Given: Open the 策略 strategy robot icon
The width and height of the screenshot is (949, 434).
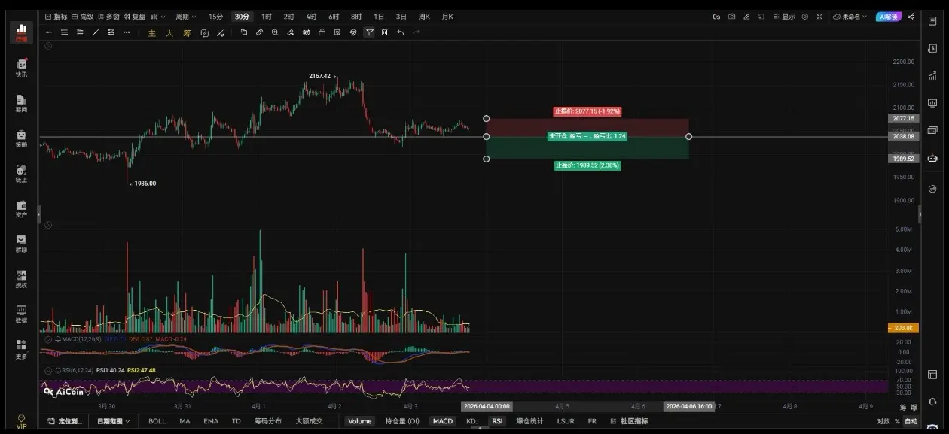Looking at the screenshot, I should (x=21, y=139).
